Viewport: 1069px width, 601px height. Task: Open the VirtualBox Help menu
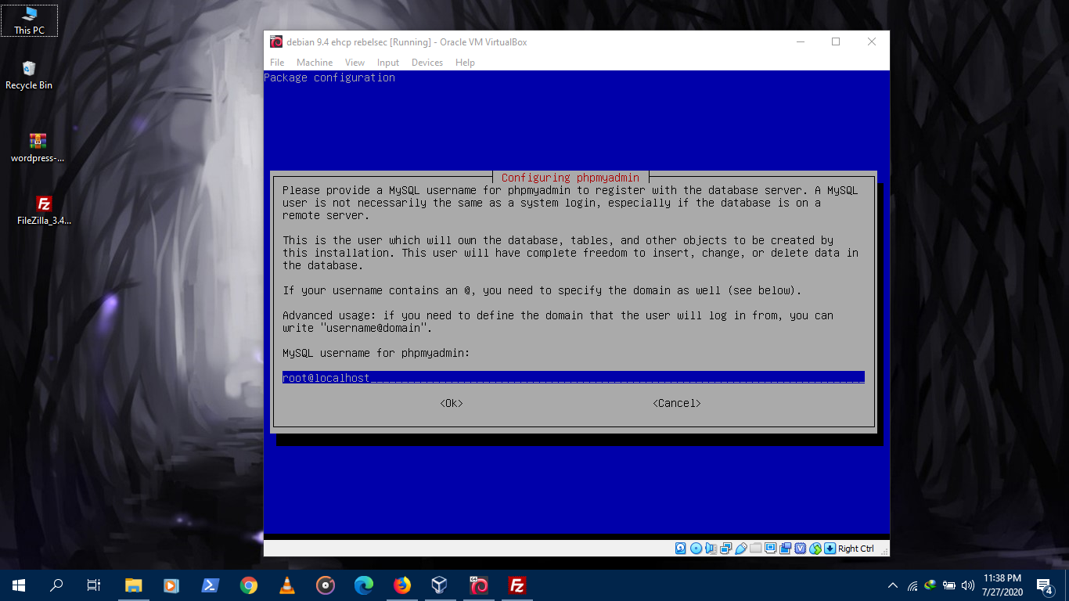(465, 63)
